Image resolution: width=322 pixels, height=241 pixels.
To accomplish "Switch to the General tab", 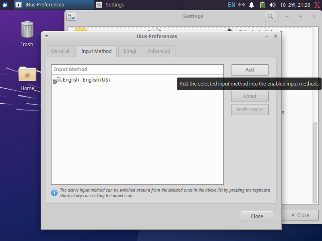I will 60,51.
